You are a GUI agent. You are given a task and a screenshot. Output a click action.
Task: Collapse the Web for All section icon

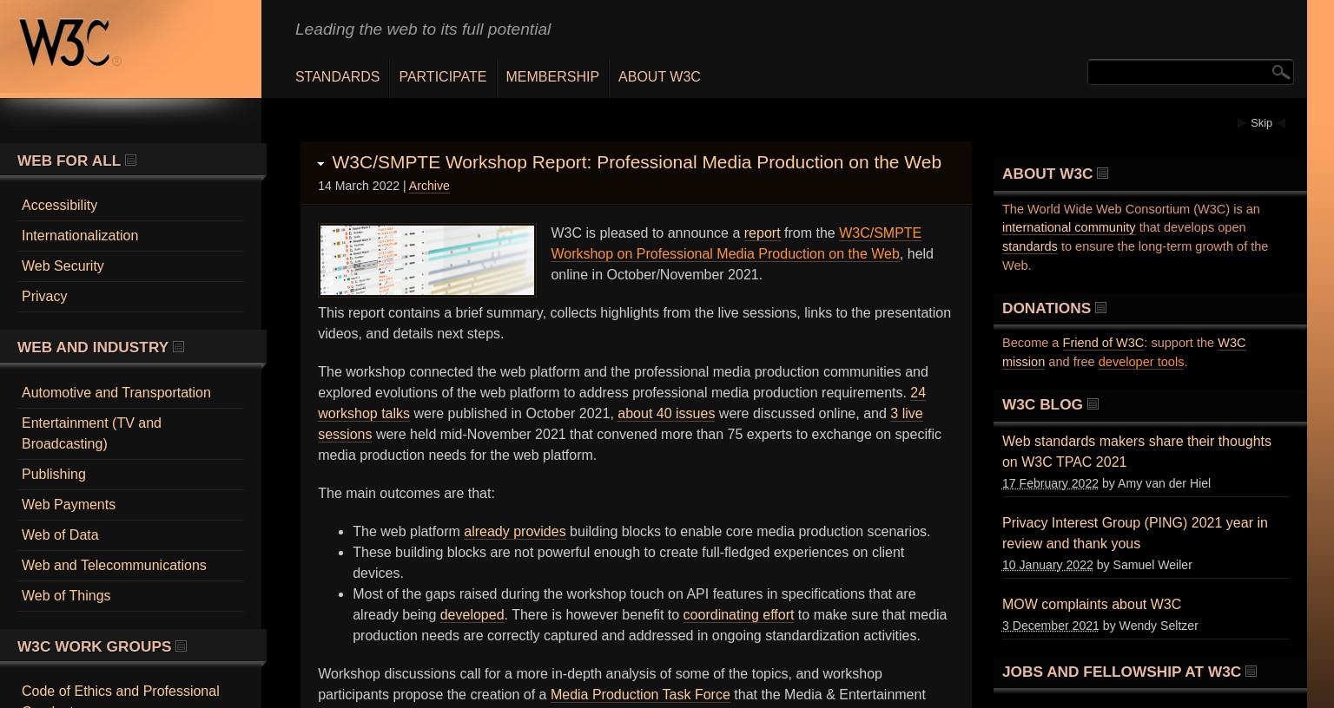click(130, 161)
